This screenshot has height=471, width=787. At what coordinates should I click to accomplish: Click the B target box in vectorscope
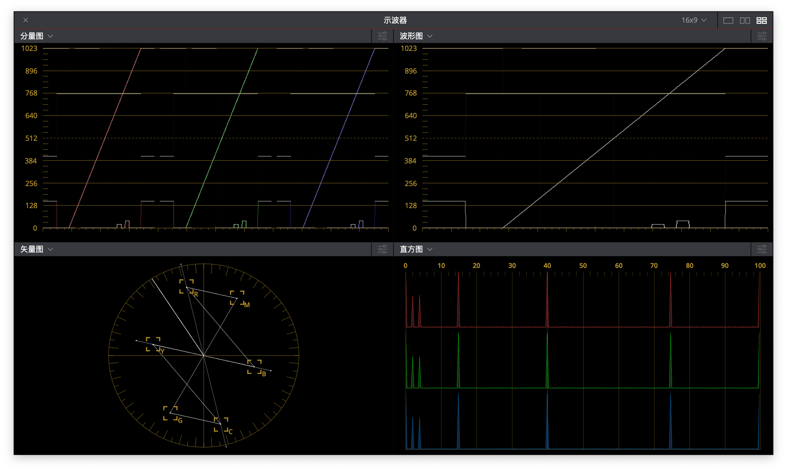254,366
